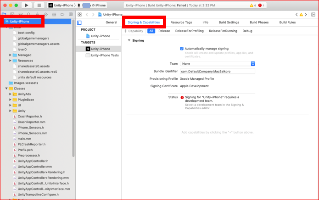Image resolution: width=319 pixels, height=200 pixels.
Task: Open the Team dropdown showing None
Action: click(x=218, y=64)
